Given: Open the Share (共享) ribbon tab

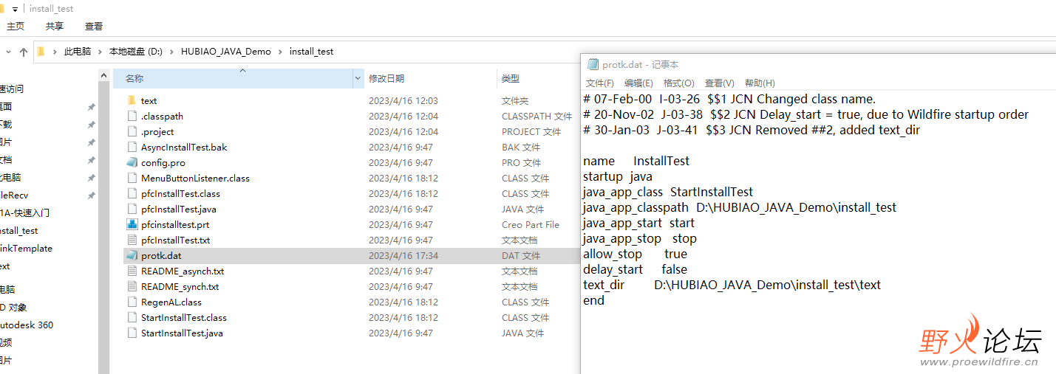Looking at the screenshot, I should pos(55,26).
